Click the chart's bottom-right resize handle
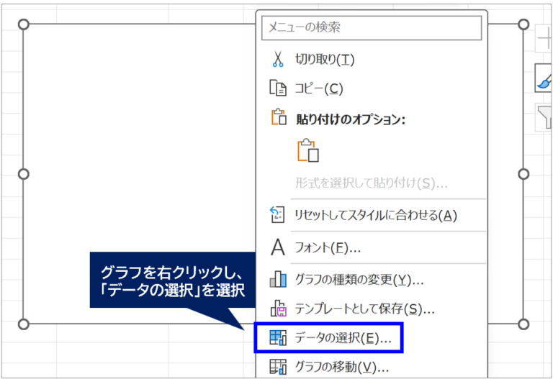Viewport: 553px width, 379px height. [523, 324]
